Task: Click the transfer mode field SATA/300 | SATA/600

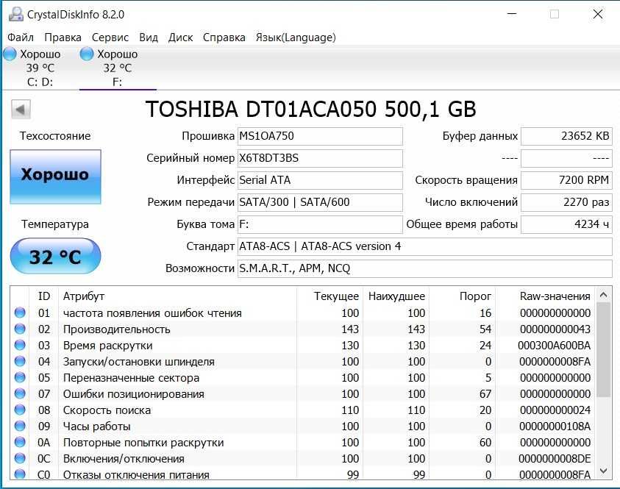Action: coord(320,202)
